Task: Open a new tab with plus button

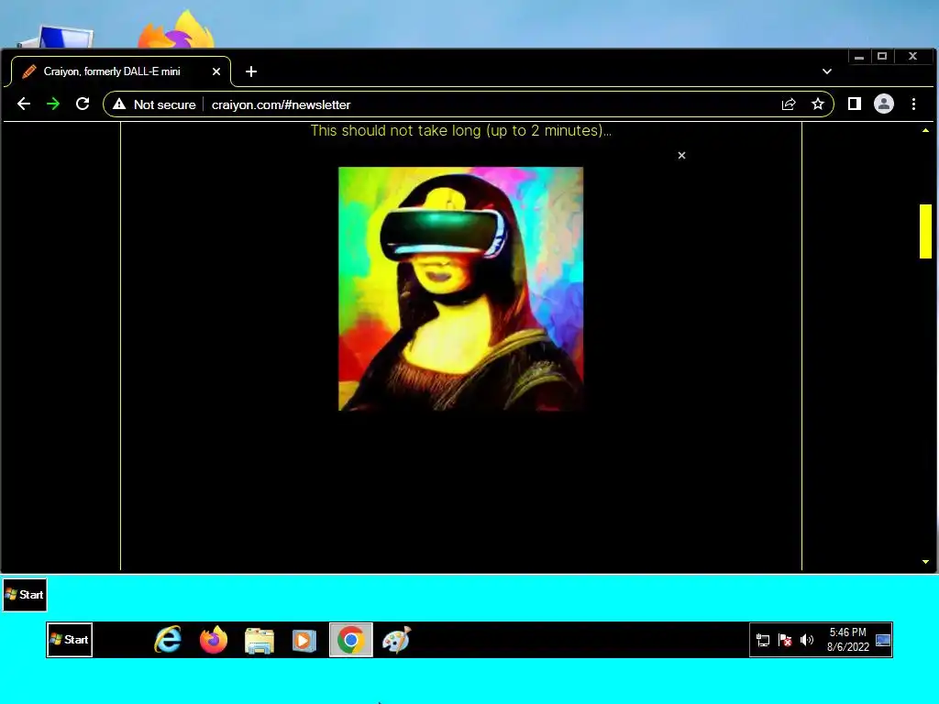Action: pyautogui.click(x=251, y=71)
